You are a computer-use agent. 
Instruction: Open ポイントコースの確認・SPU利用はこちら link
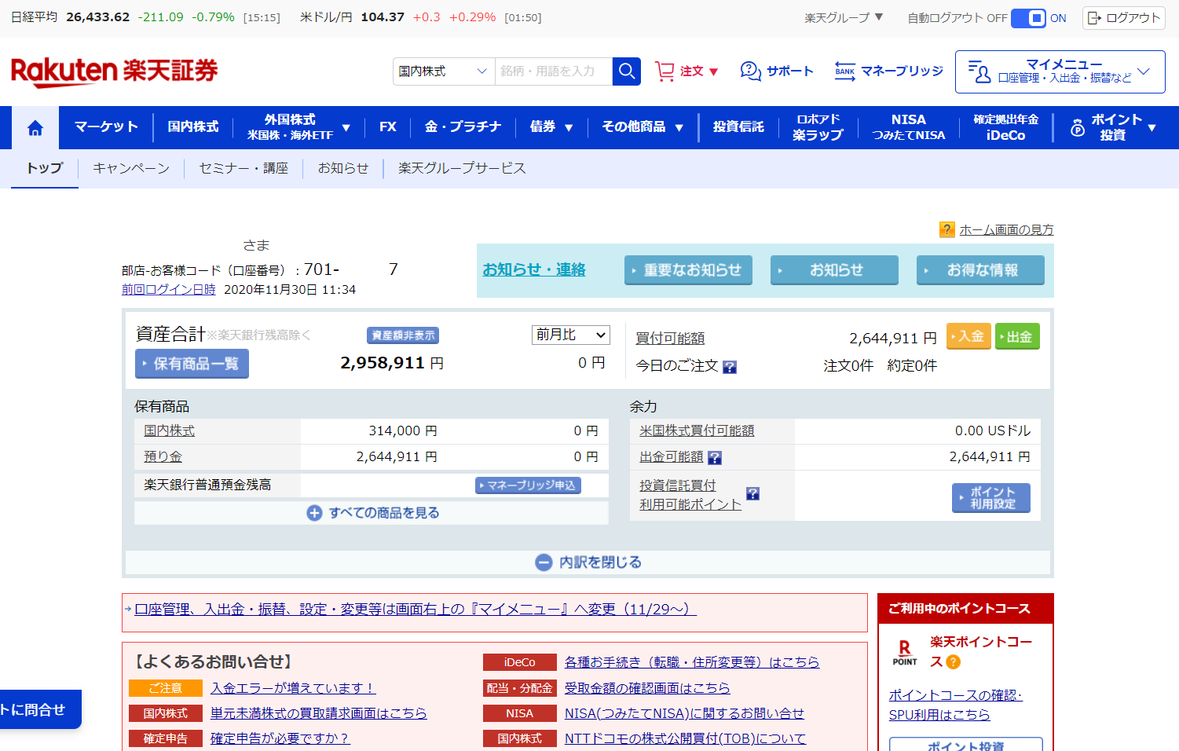[955, 705]
